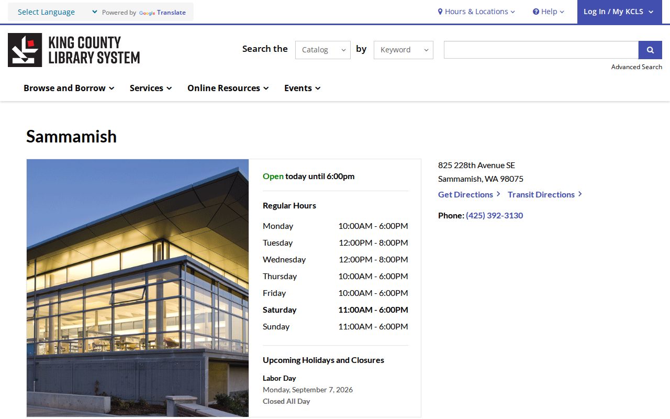Select the Sammamish page heading
The width and height of the screenshot is (670, 419).
[x=71, y=136]
